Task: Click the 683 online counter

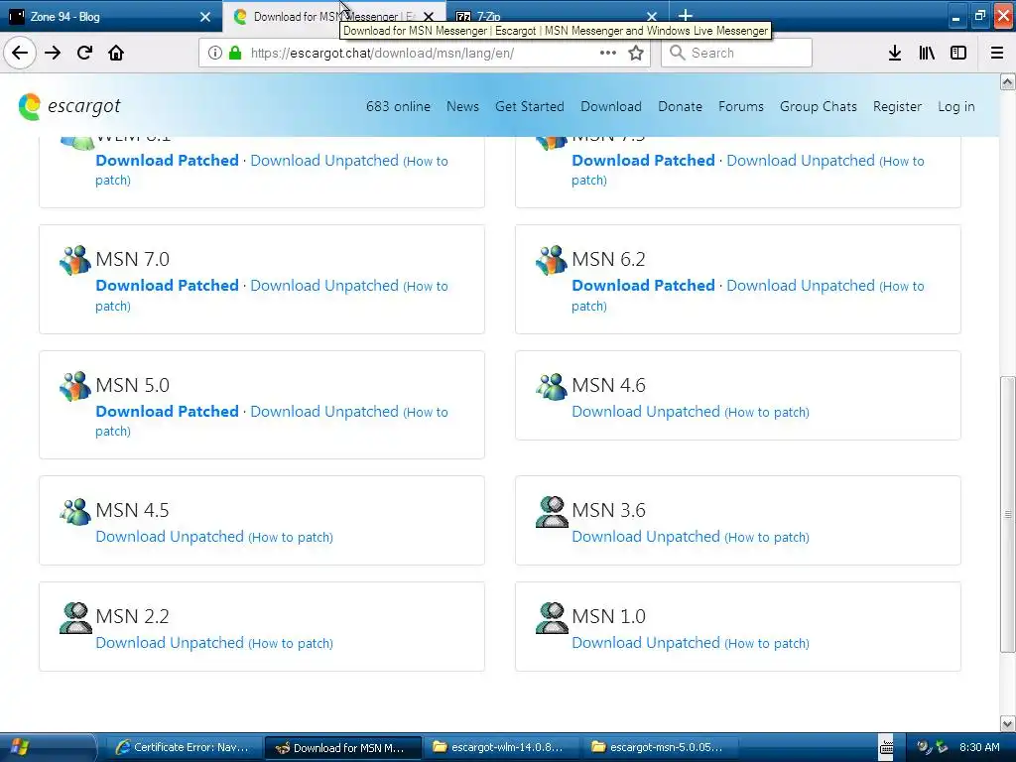Action: click(398, 106)
